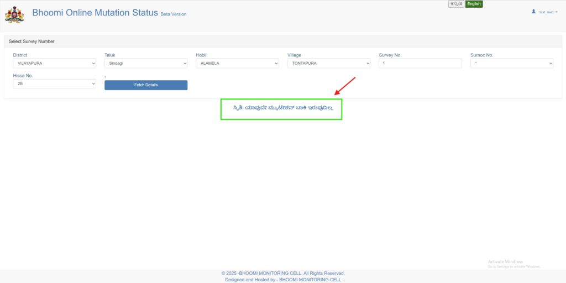
Task: Expand the Hobli dropdown showing ALAMELA
Action: pyautogui.click(x=237, y=64)
